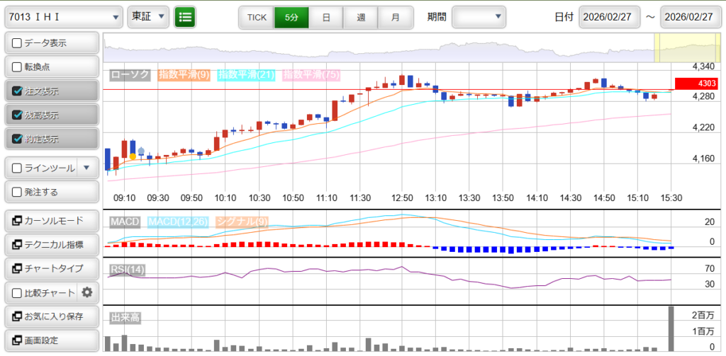Click the green list view icon
The height and width of the screenshot is (356, 726).
coord(185,16)
